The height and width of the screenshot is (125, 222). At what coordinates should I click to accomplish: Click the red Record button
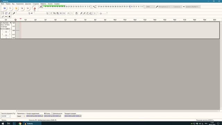(35, 8)
